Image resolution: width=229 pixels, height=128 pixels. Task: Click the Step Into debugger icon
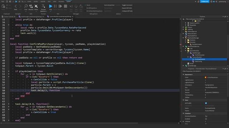[71, 6]
